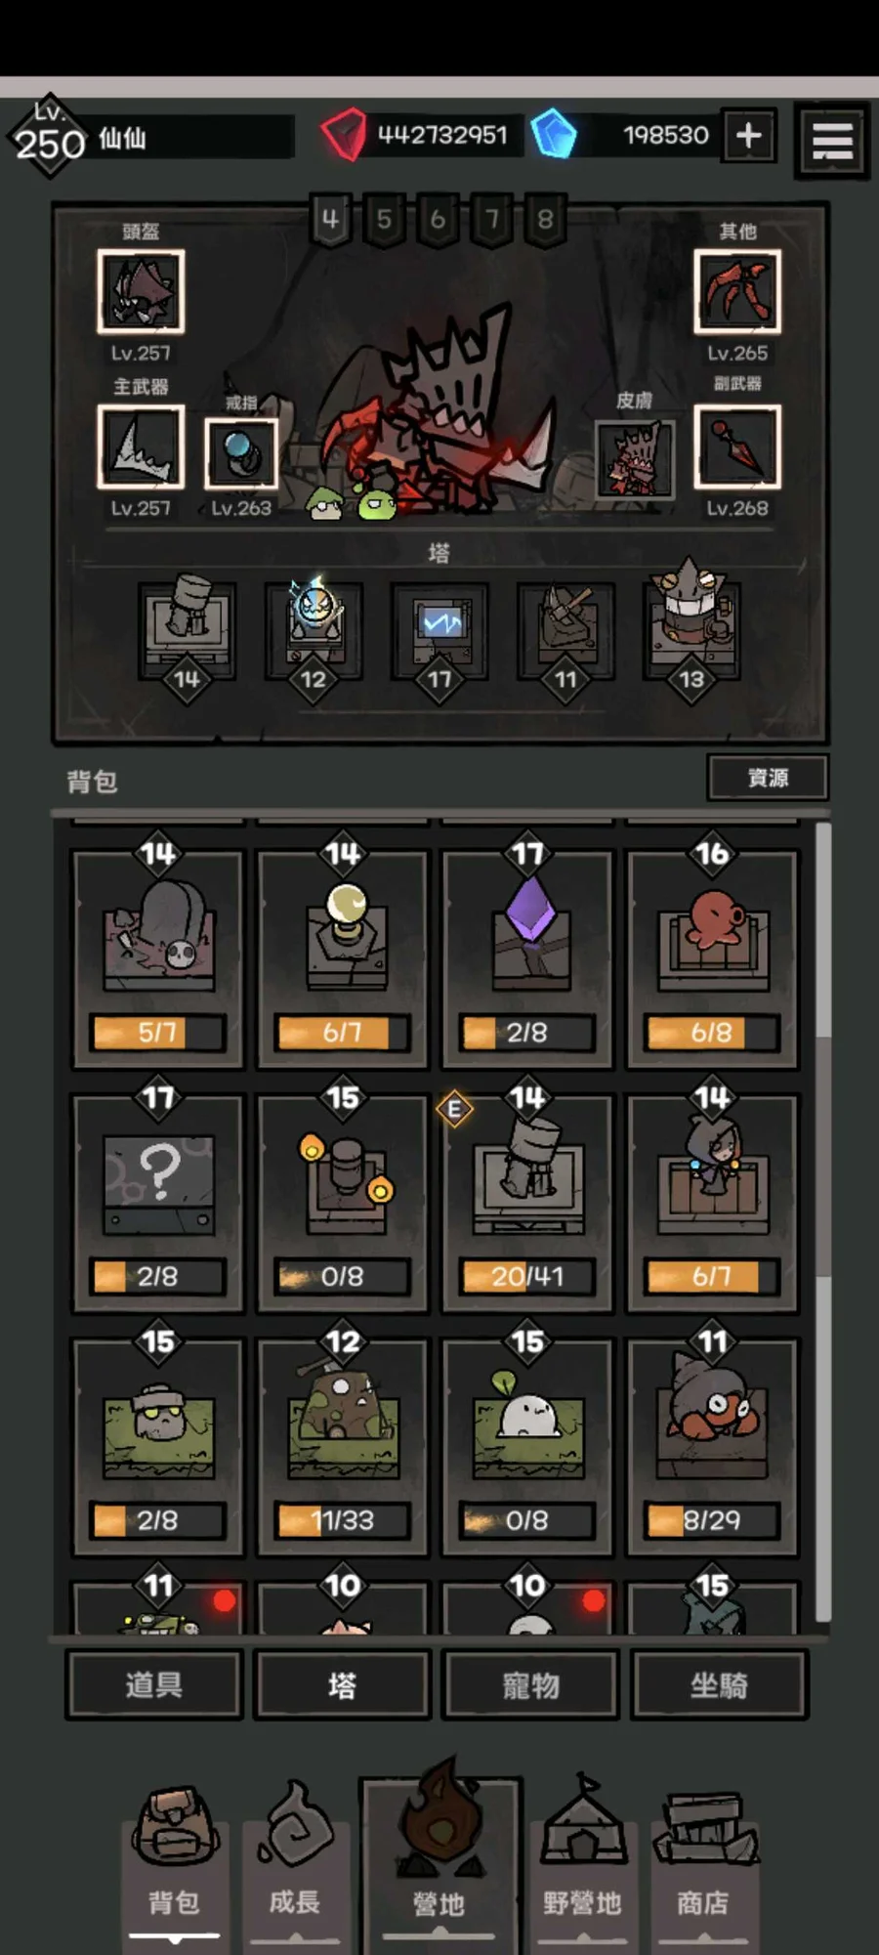Tap the plus button beside blue gems
Screen dimensions: 879x1955
[x=749, y=135]
